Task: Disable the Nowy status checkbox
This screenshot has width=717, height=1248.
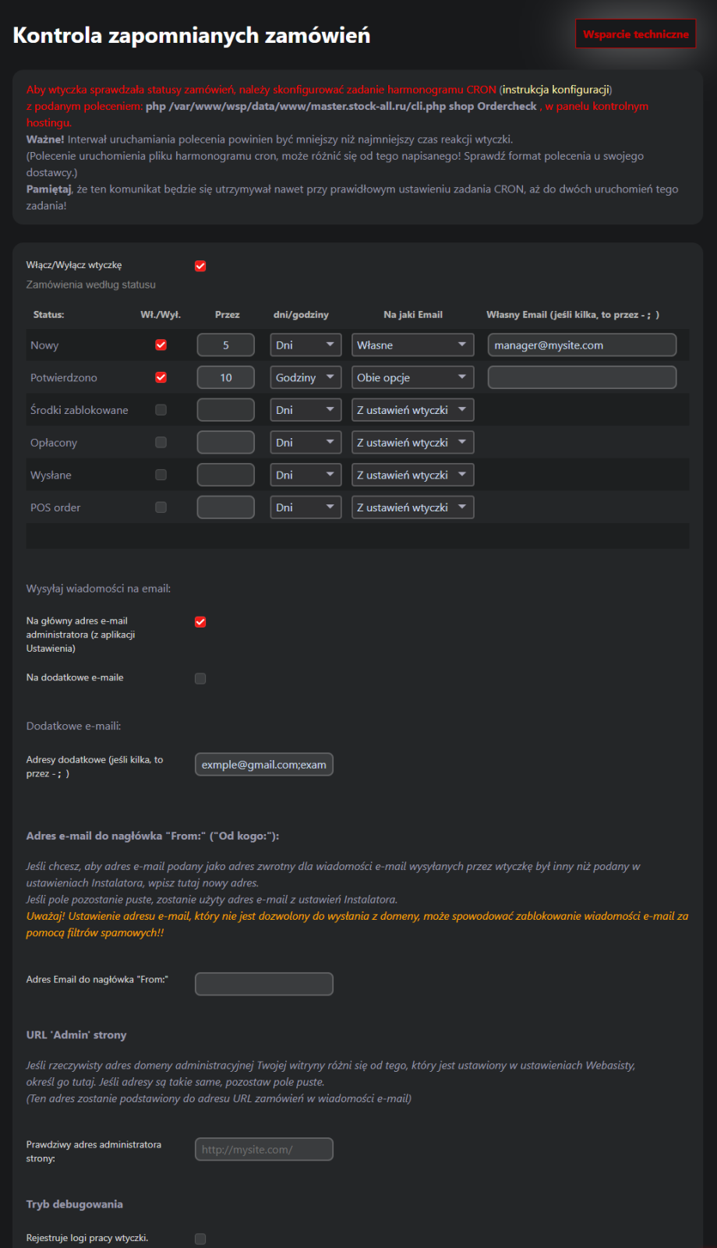Action: [x=161, y=345]
